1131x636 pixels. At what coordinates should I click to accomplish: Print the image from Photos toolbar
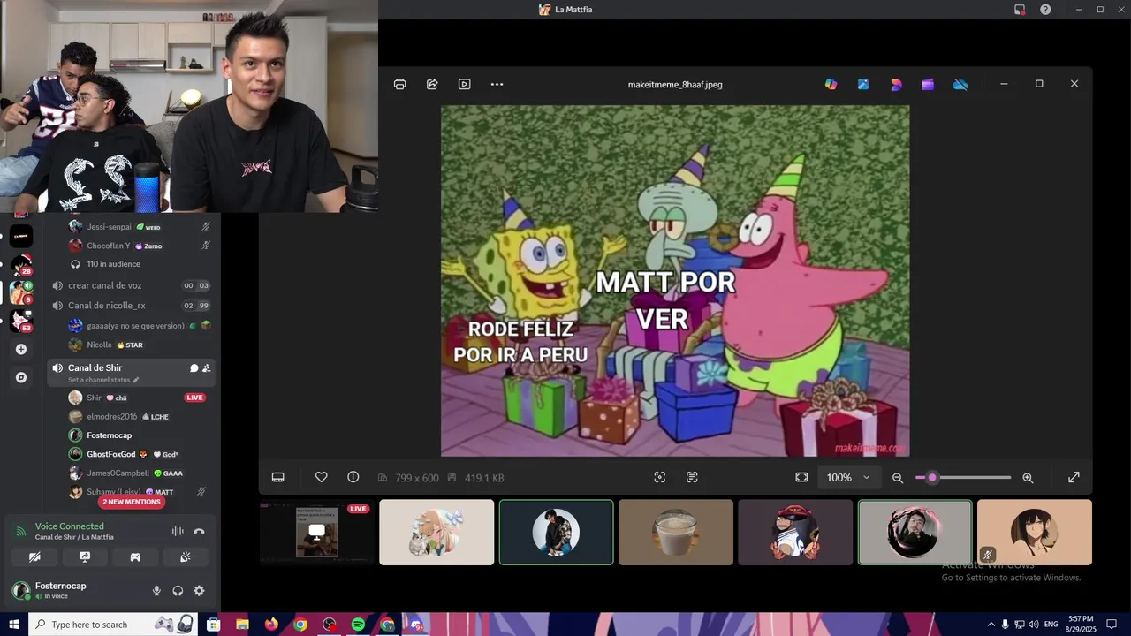click(400, 84)
